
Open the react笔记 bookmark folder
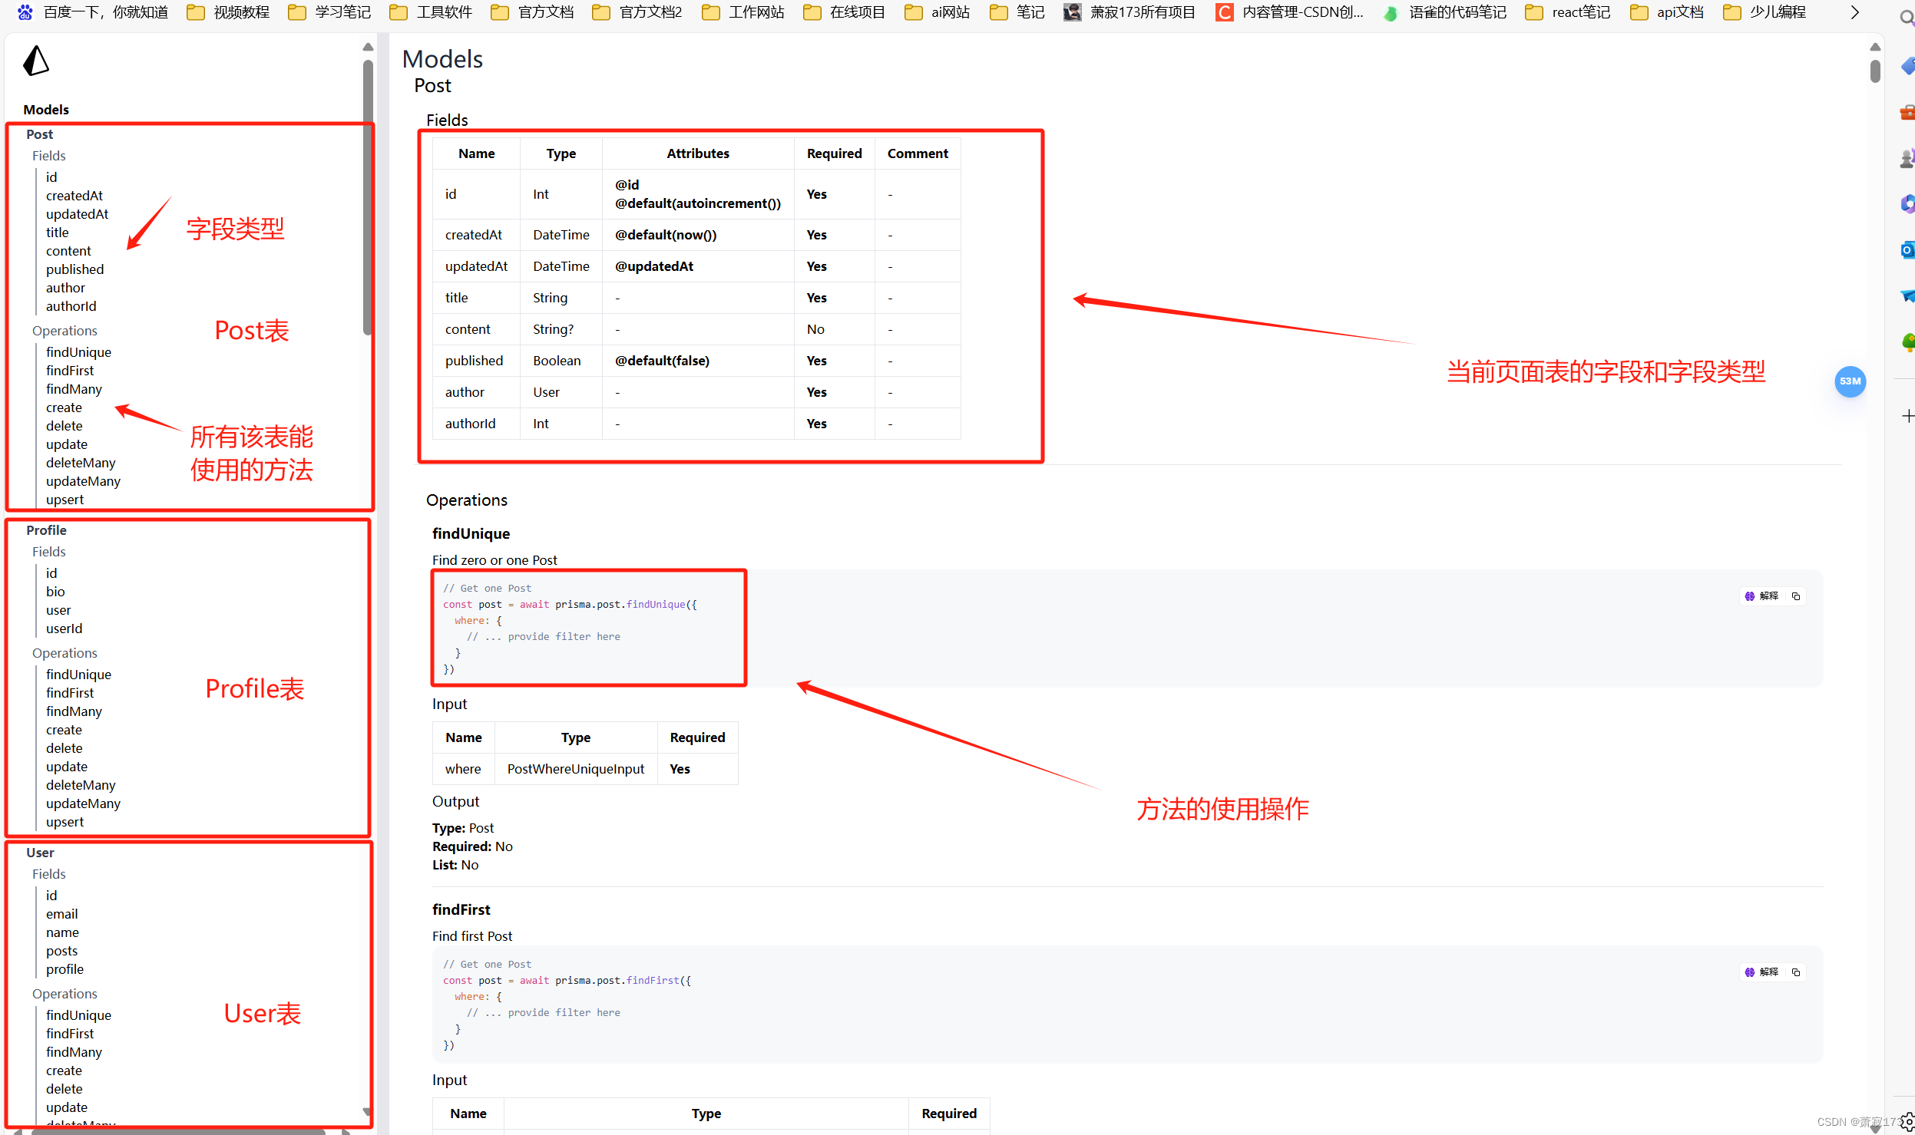coord(1568,12)
